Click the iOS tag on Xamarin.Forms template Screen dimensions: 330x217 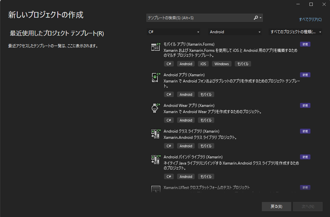coord(203,64)
